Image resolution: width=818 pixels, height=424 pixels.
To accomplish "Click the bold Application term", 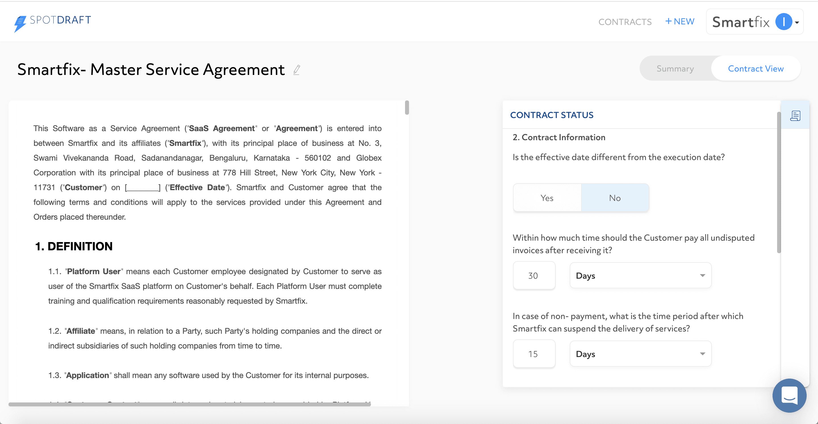I will click(87, 375).
